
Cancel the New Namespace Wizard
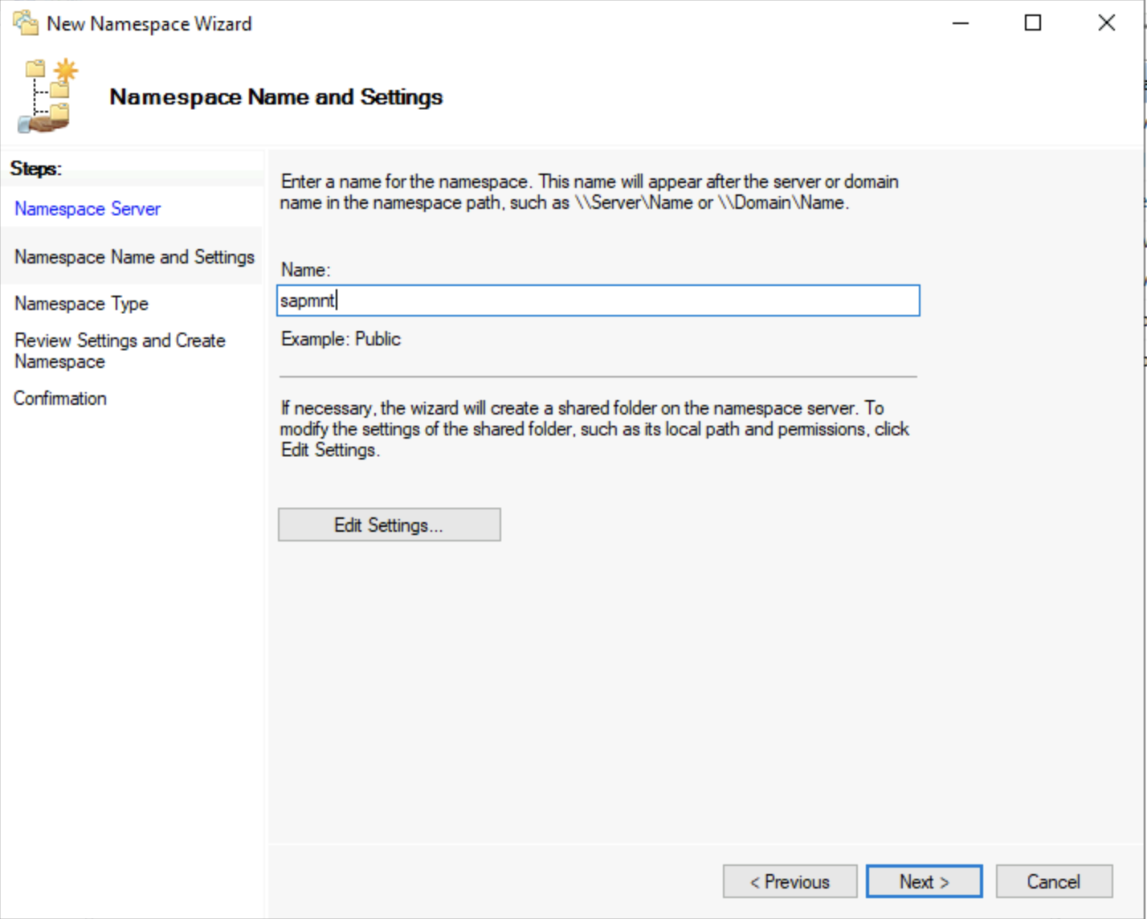(x=1054, y=881)
